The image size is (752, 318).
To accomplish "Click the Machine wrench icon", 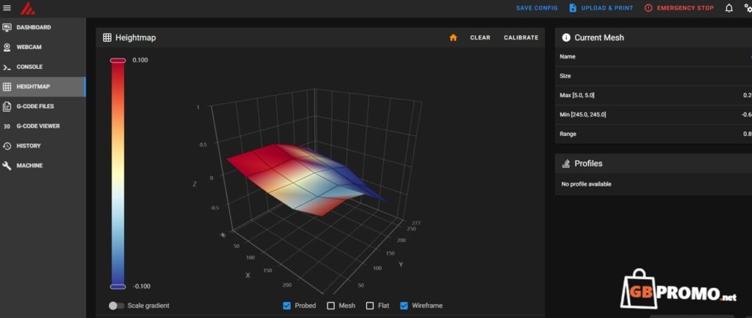I will (7, 166).
